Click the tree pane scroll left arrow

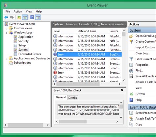[6, 125]
